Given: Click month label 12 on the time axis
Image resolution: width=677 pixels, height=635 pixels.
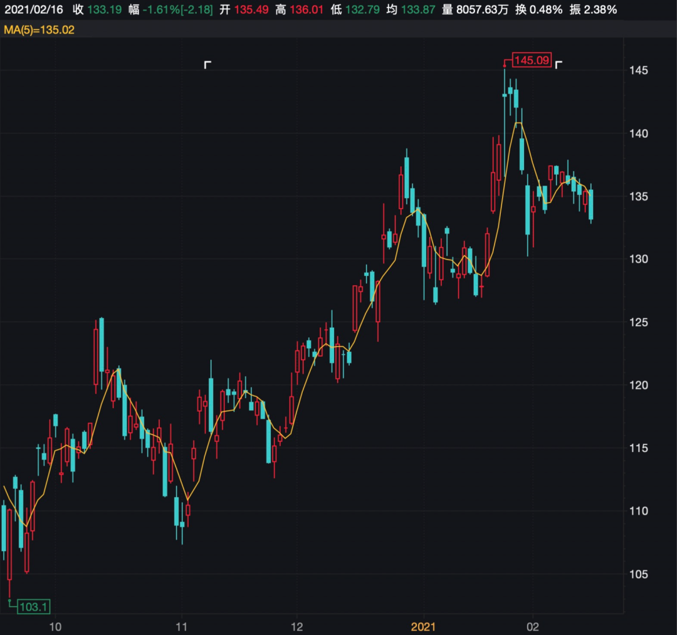Looking at the screenshot, I should coord(297,627).
